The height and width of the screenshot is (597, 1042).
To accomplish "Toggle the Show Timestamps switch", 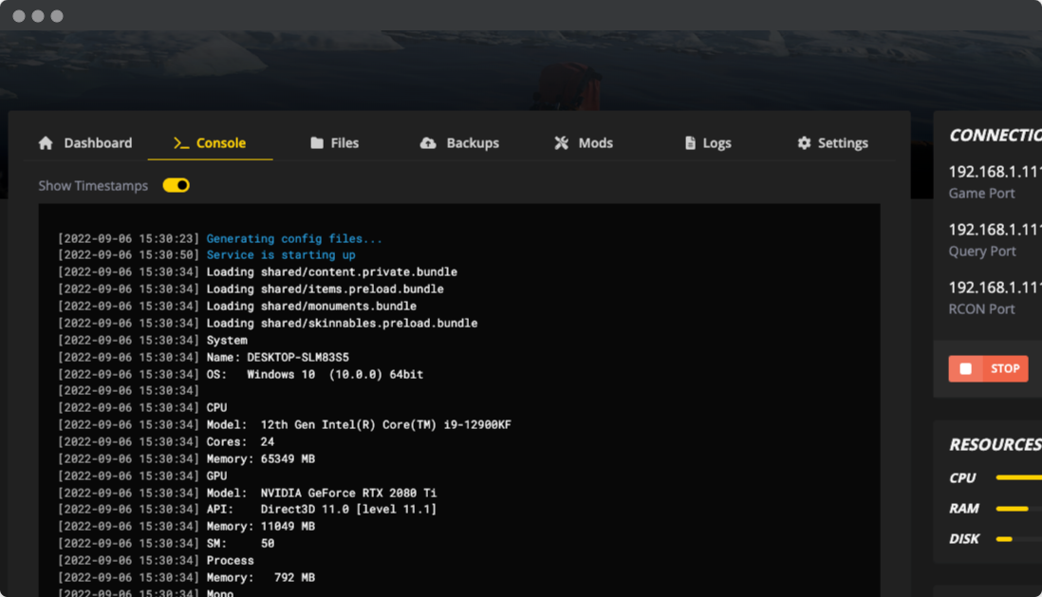I will [x=177, y=186].
